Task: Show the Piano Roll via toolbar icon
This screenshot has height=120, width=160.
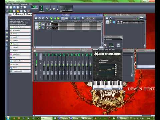Action: tap(14, 11)
